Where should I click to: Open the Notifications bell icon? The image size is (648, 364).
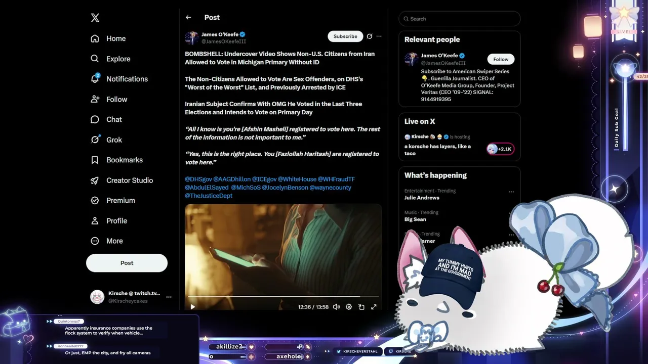(95, 79)
